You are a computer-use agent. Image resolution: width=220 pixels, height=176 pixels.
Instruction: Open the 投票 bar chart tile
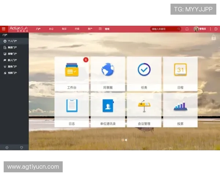(x=180, y=110)
